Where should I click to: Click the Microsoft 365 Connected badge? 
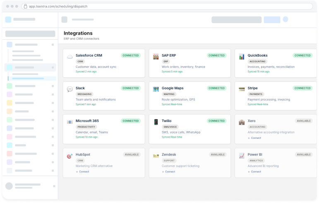131,121
